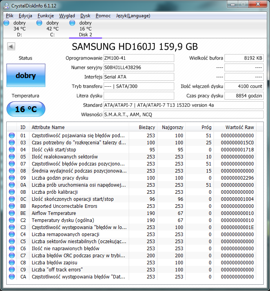This screenshot has height=291, width=270.
Task: Click the Interfejs field Serial ATA
Action: click(x=139, y=77)
